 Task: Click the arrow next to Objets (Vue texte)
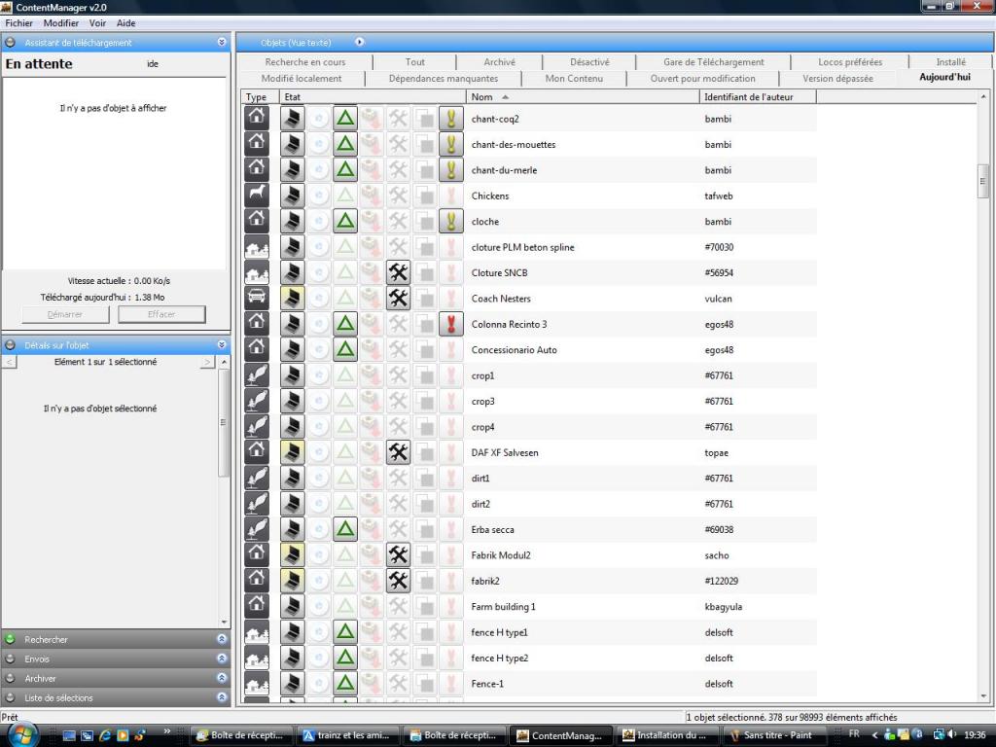click(x=360, y=42)
